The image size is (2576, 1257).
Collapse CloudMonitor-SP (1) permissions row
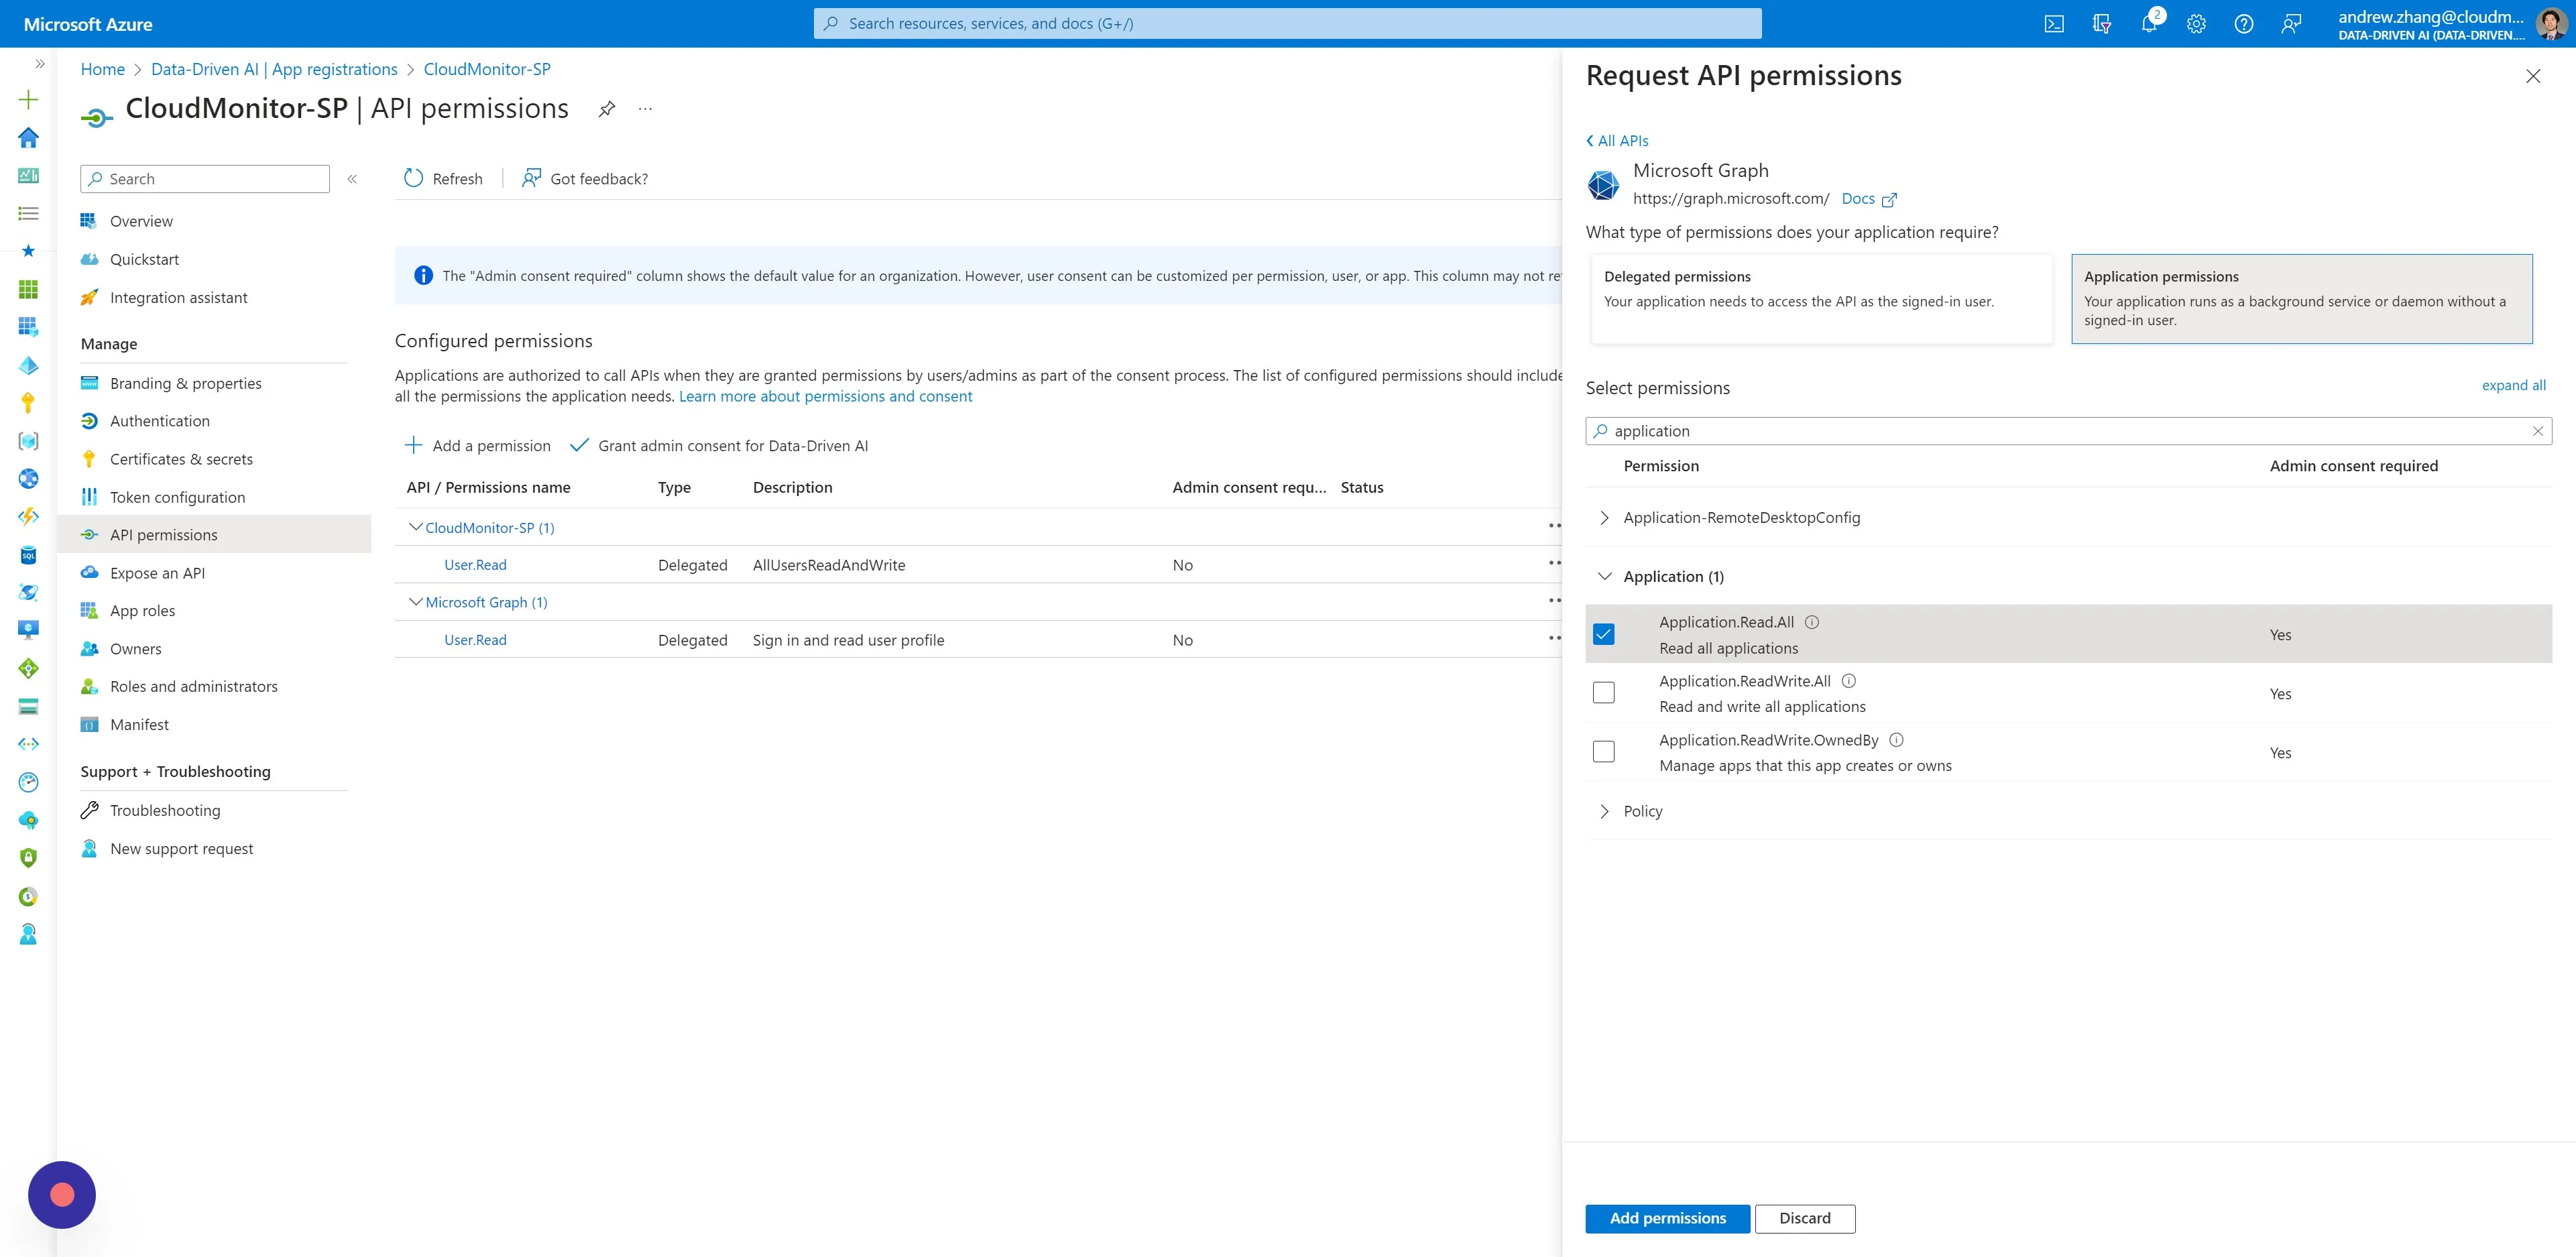tap(416, 527)
